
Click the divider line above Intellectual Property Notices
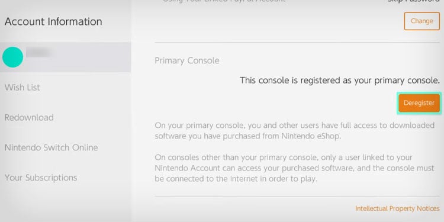pyautogui.click(x=297, y=196)
